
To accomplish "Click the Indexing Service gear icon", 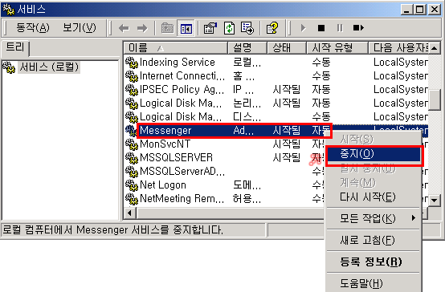I will click(x=132, y=63).
